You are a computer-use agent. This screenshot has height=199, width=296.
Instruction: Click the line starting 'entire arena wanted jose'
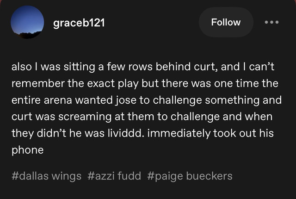pos(147,100)
